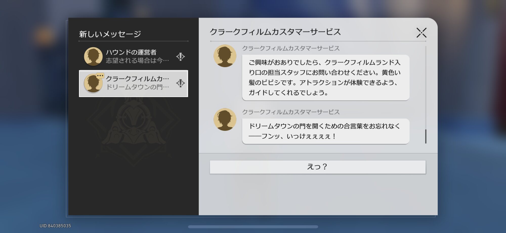Tap sender avatar beside the ドリームタウン message
Screen dimensions: 506x233
point(225,119)
